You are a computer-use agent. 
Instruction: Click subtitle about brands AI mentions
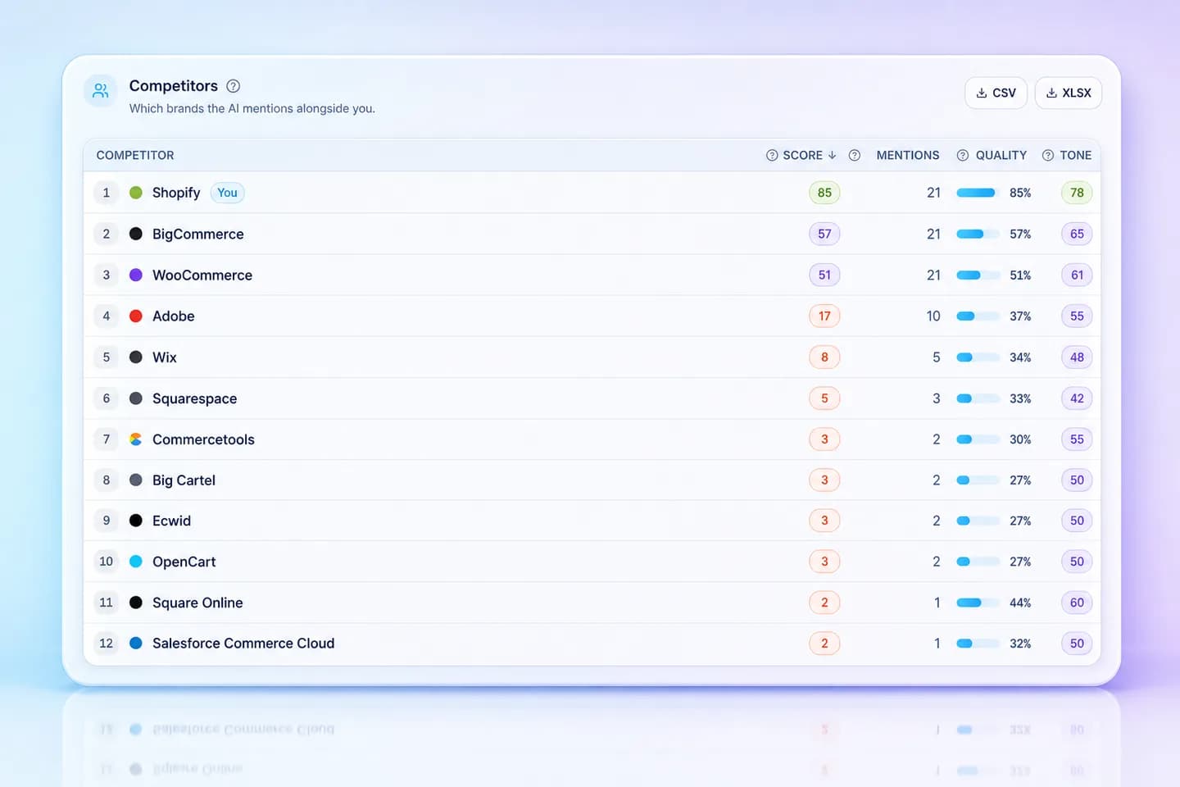252,108
